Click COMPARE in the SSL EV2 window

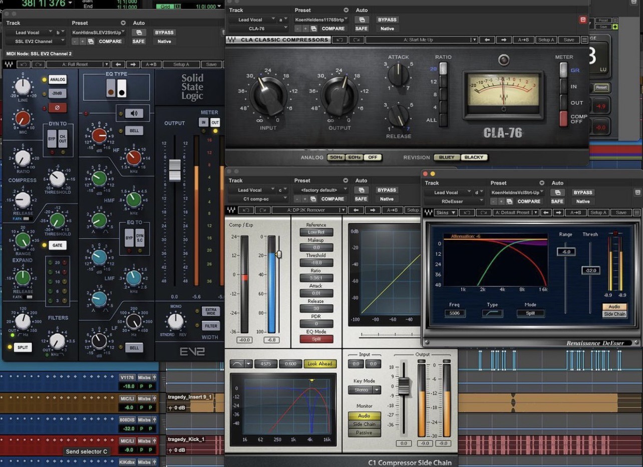110,42
